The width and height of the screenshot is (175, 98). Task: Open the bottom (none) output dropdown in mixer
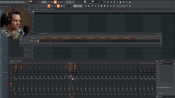[167, 96]
